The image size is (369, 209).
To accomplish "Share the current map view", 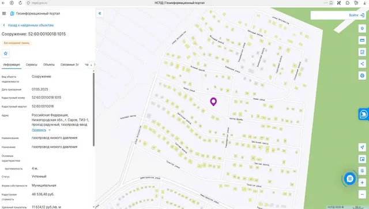I will coord(362,64).
